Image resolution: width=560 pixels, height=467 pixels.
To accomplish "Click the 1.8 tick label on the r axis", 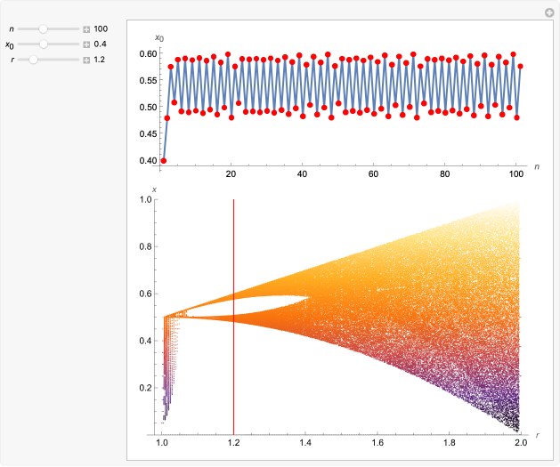I will (450, 443).
